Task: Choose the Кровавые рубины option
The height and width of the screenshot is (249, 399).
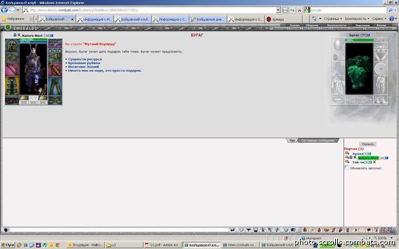Action: tap(84, 63)
